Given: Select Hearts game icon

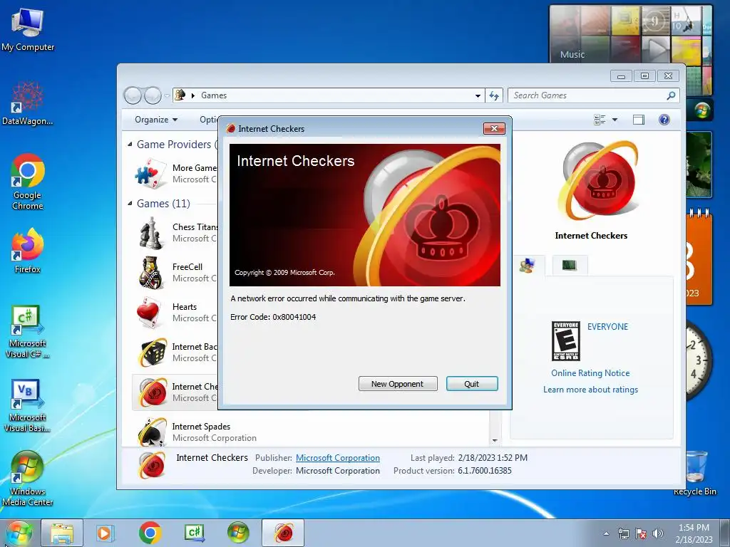Looking at the screenshot, I should (x=151, y=313).
